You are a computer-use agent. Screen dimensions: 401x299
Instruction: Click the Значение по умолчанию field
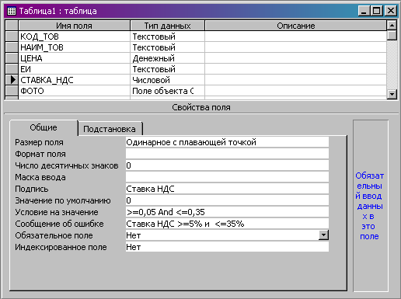coord(227,200)
